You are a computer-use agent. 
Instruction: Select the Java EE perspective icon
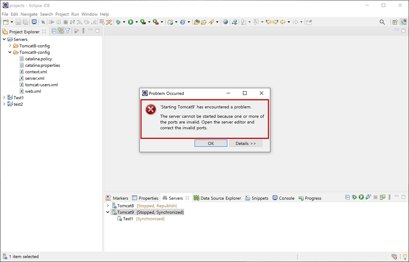tap(403, 22)
